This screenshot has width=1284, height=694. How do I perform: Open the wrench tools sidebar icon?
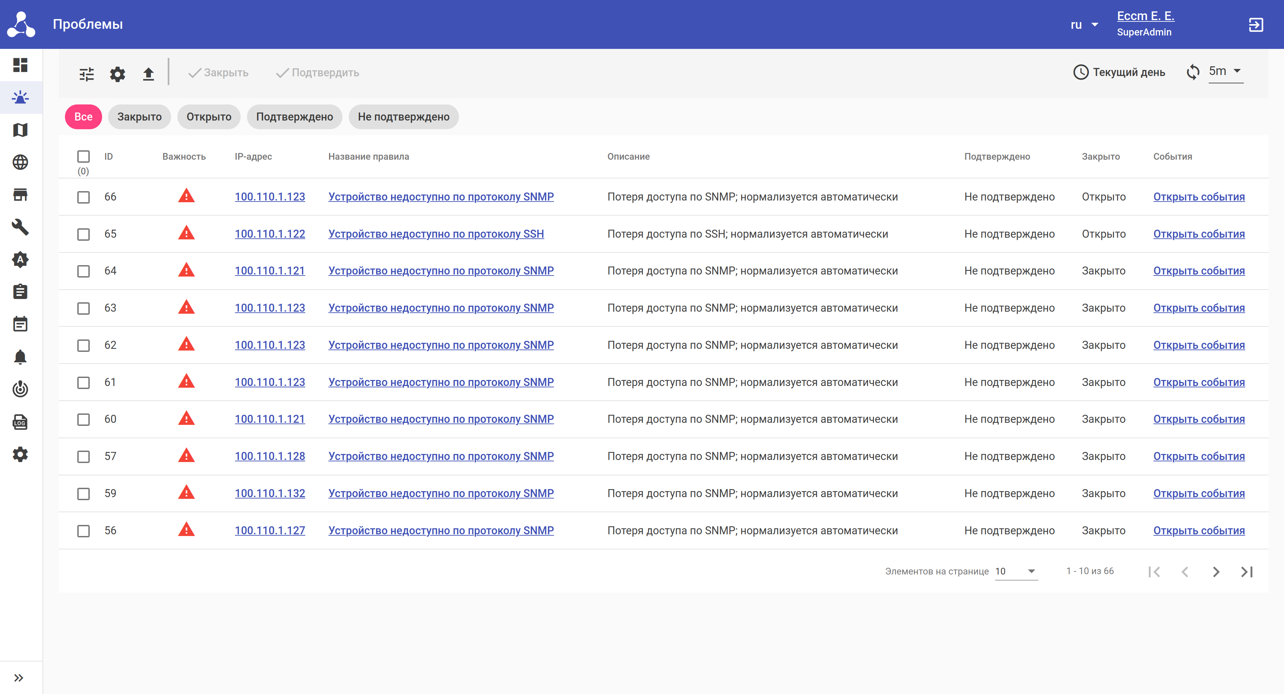click(20, 227)
